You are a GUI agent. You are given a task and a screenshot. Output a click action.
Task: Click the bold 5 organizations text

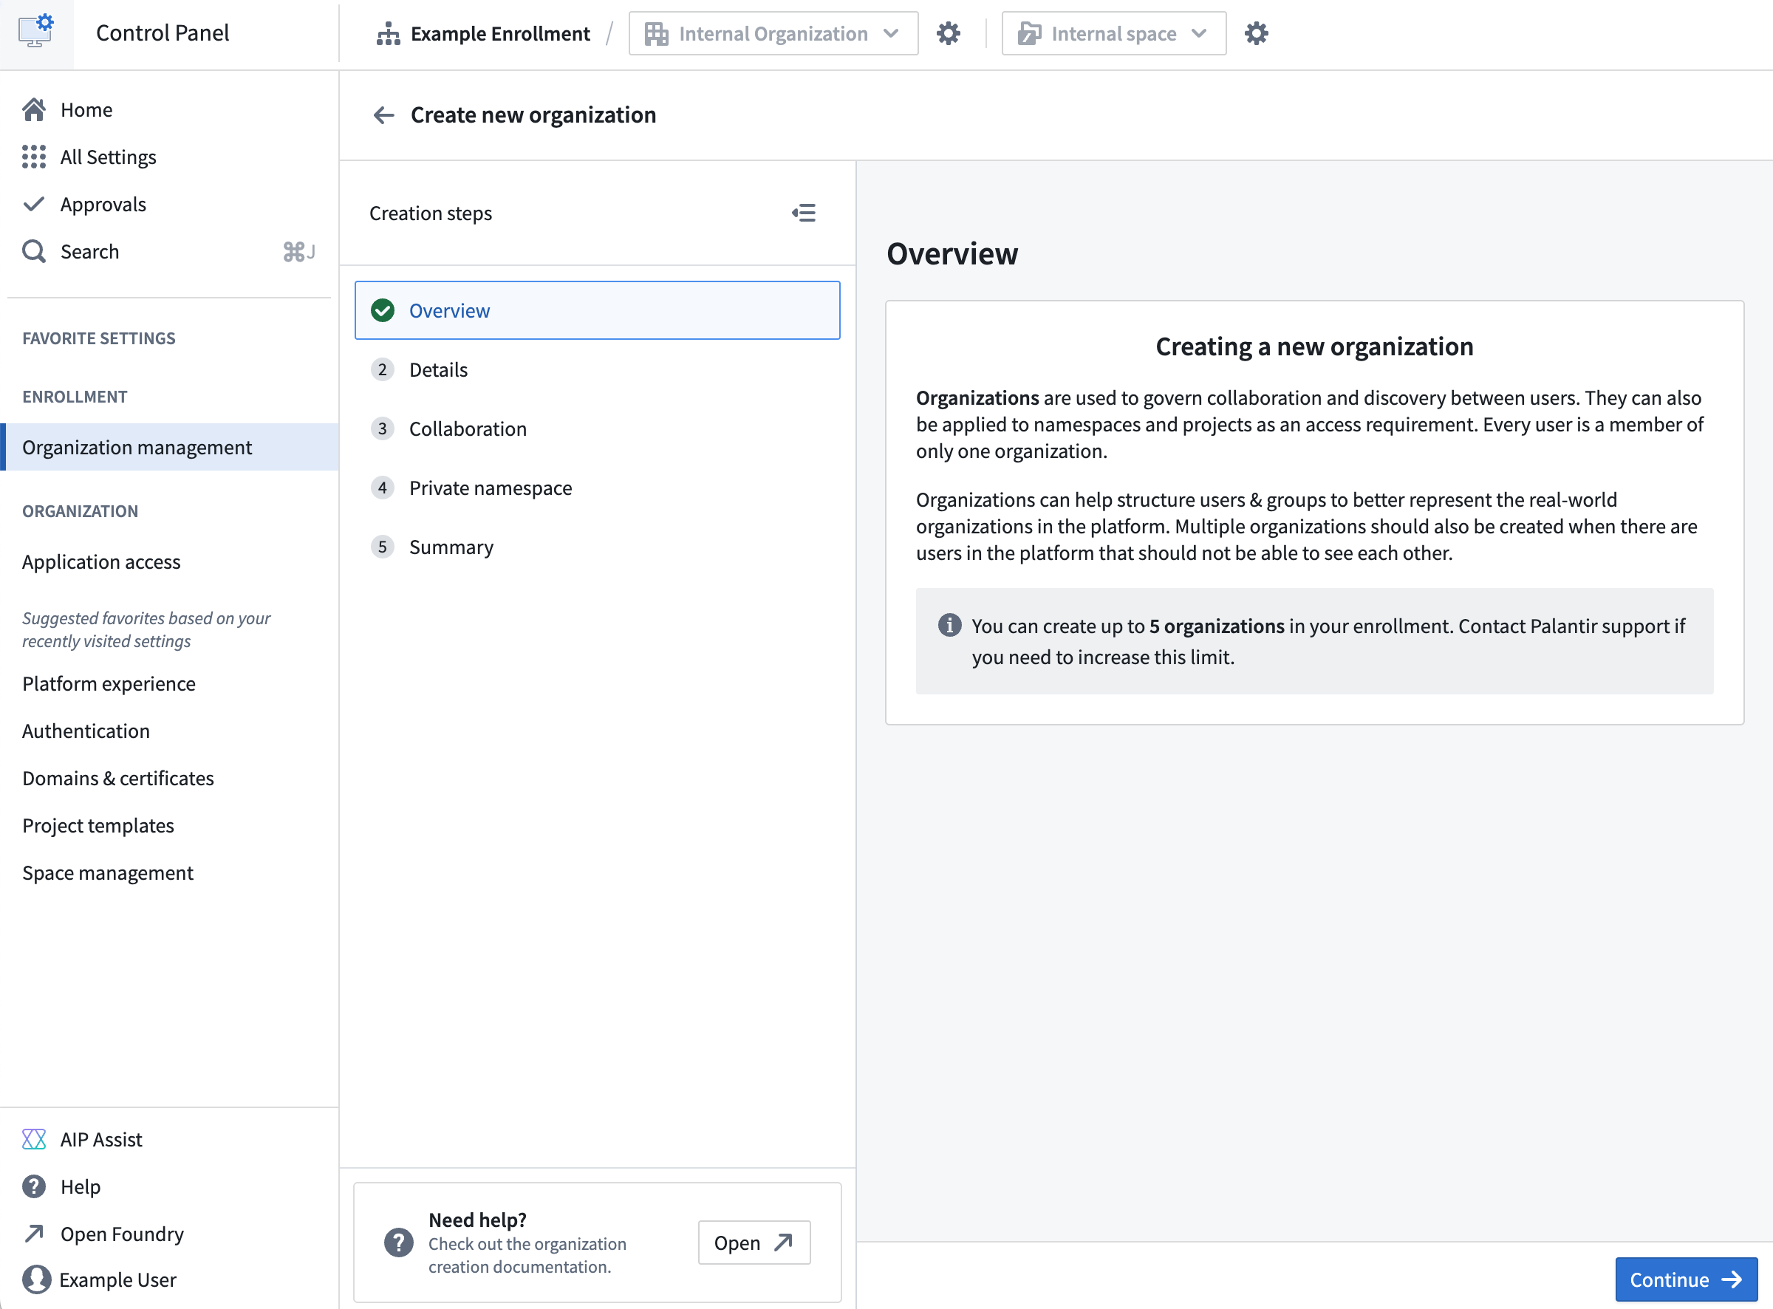[1217, 625]
